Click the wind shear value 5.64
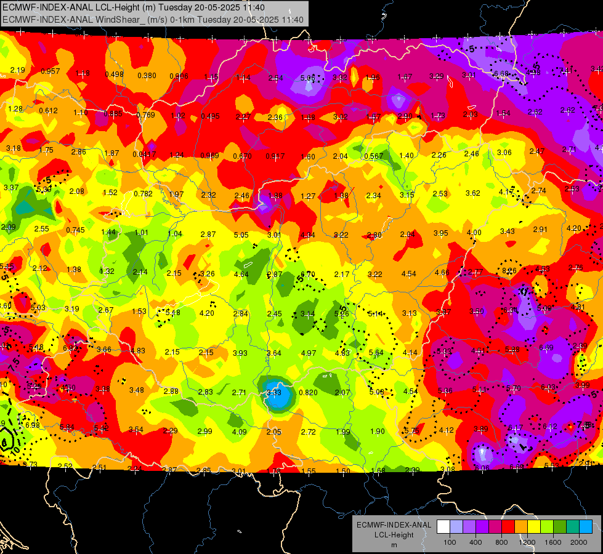 click(376, 353)
